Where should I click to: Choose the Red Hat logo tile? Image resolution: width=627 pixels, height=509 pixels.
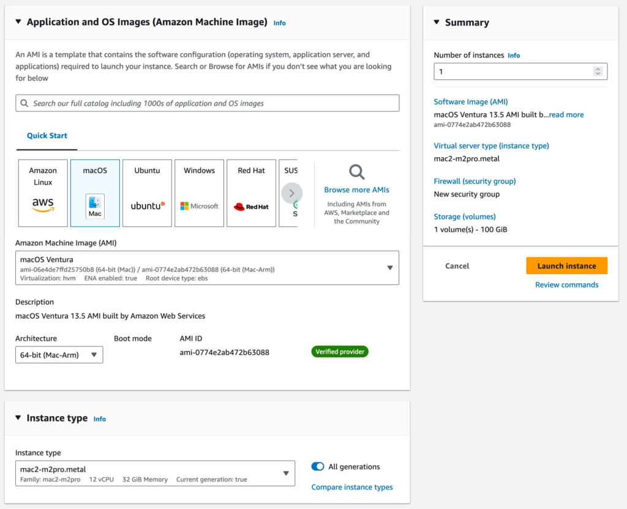[x=251, y=193]
